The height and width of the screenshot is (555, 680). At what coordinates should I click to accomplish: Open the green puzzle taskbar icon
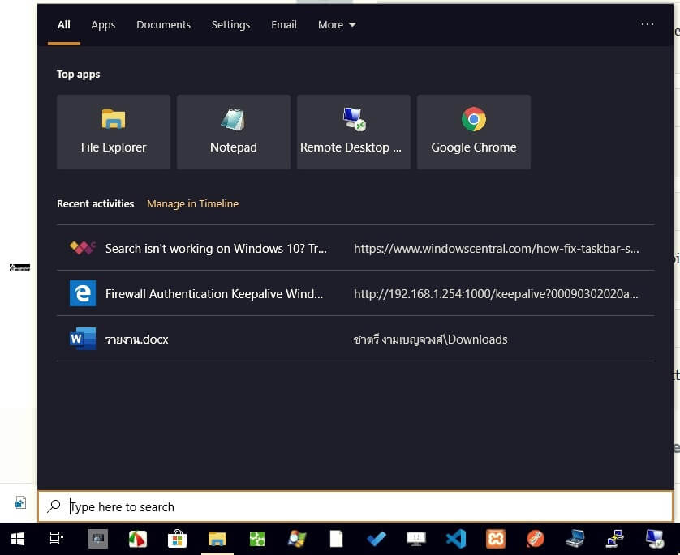[x=257, y=539]
